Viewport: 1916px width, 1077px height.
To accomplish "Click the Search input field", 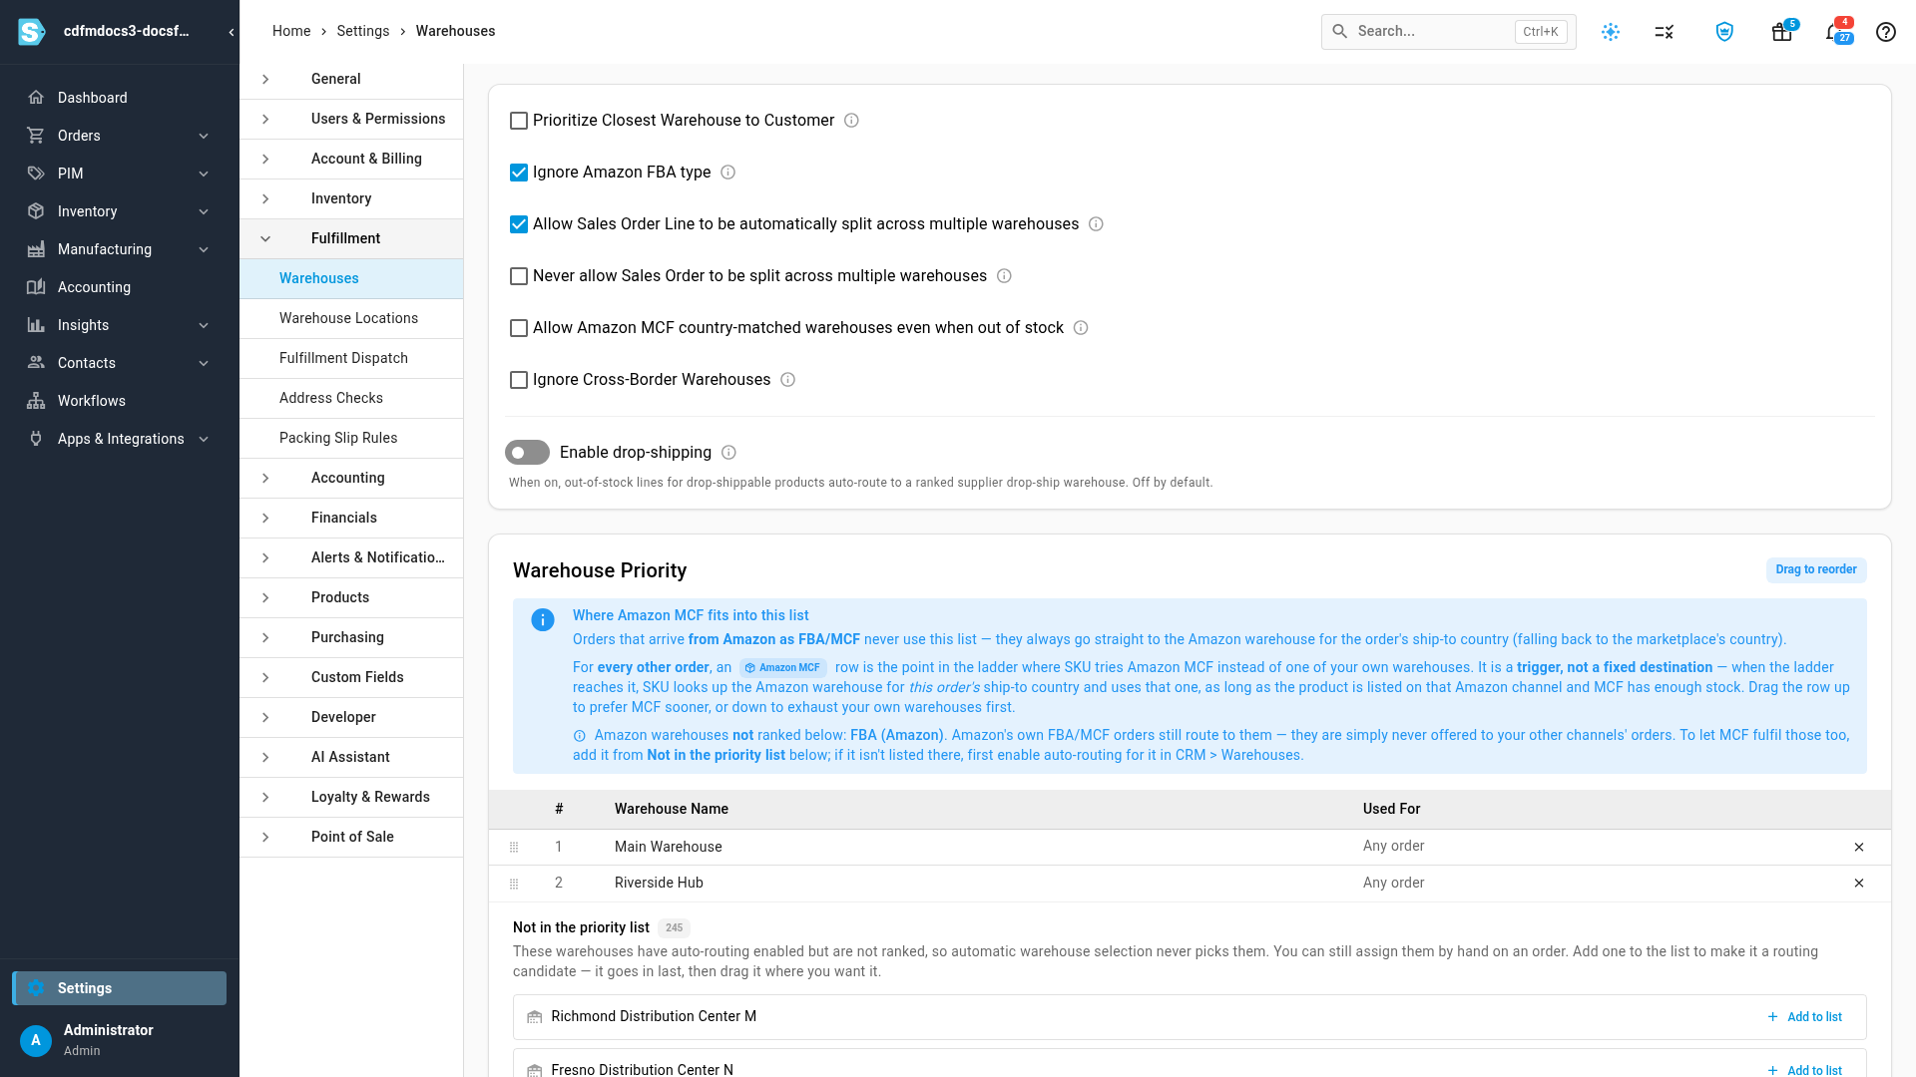I will point(1448,32).
